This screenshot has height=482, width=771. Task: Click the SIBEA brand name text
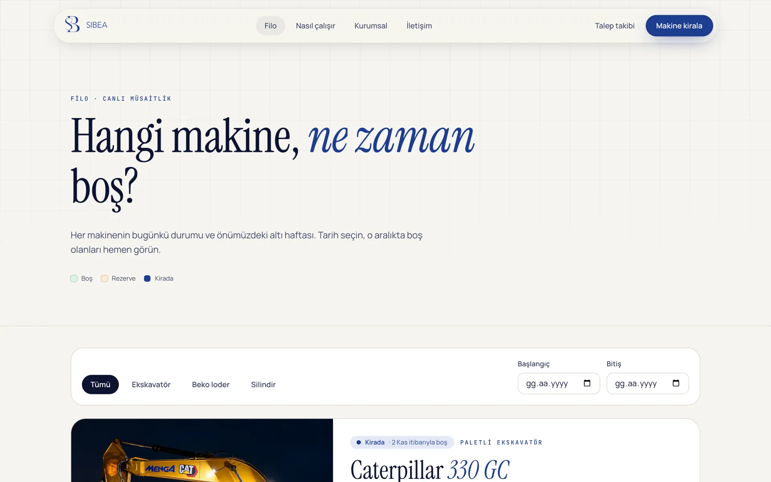97,25
